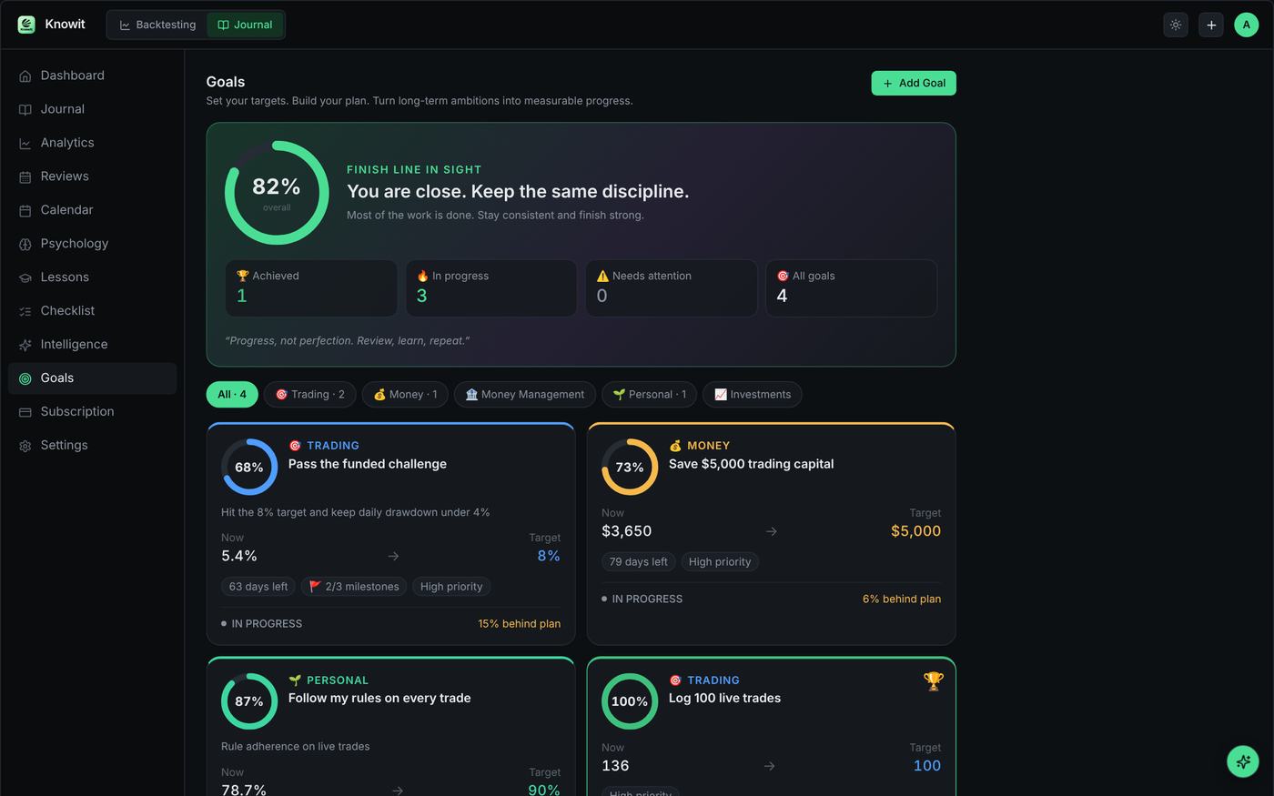The width and height of the screenshot is (1274, 796).
Task: Filter goals by All · 4
Action: [232, 395]
